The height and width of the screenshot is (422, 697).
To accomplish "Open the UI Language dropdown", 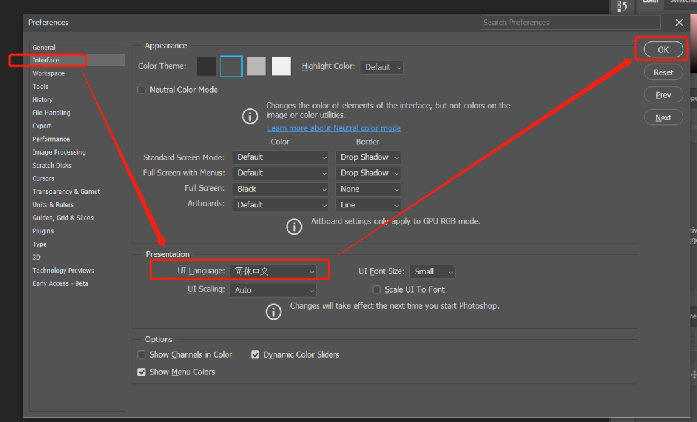I will (274, 272).
